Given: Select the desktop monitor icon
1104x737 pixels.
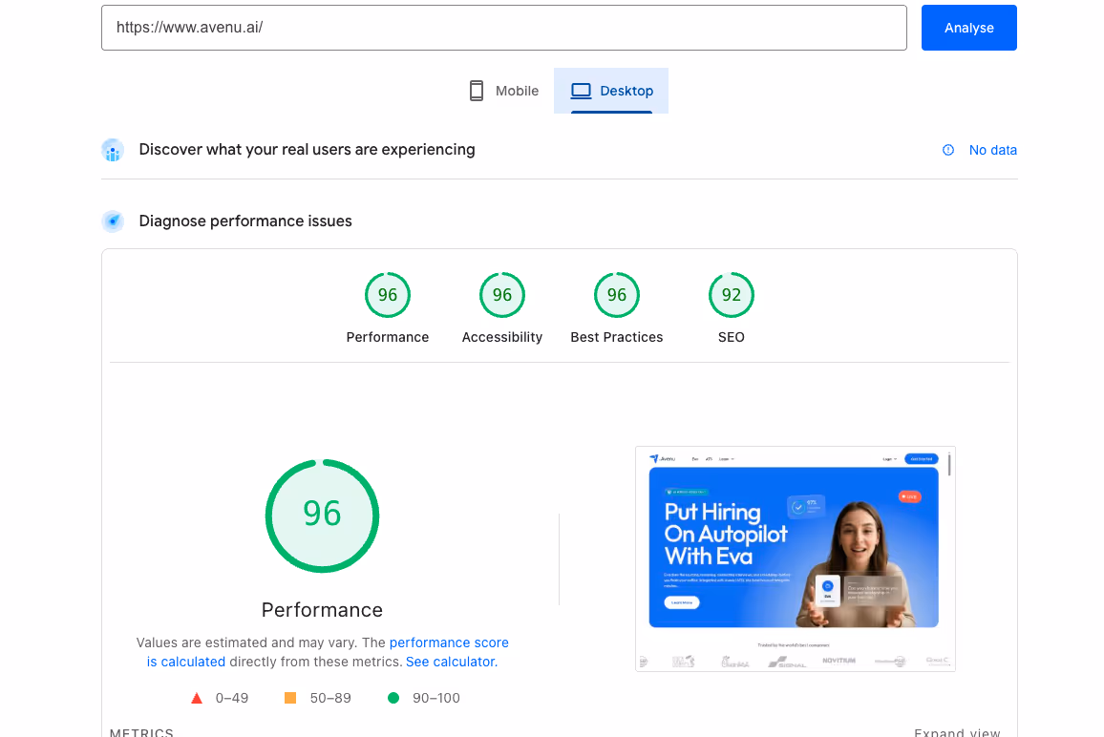Looking at the screenshot, I should (581, 90).
